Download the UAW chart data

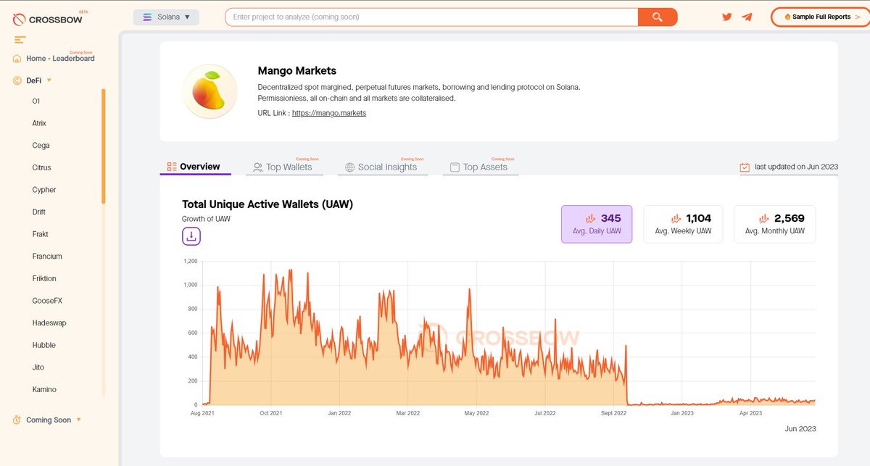[x=191, y=236]
